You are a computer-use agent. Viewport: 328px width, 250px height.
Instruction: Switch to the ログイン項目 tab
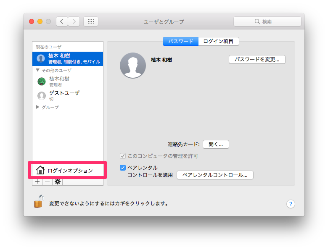pyautogui.click(x=218, y=42)
